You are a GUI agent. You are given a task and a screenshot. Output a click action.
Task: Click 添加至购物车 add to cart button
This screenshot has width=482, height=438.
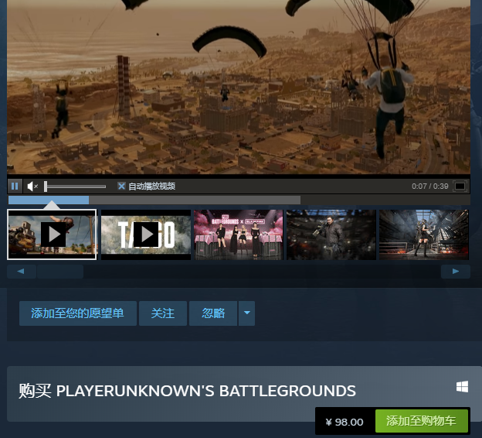[x=422, y=421]
